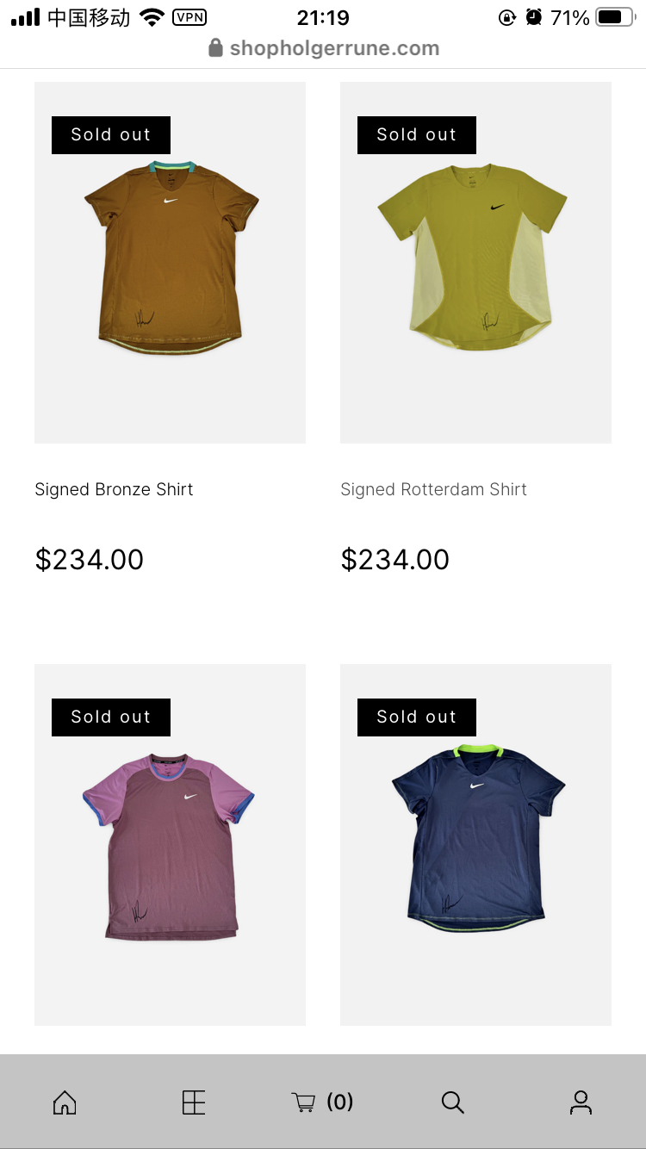
Task: Select the navy blue shirt image
Action: click(475, 845)
